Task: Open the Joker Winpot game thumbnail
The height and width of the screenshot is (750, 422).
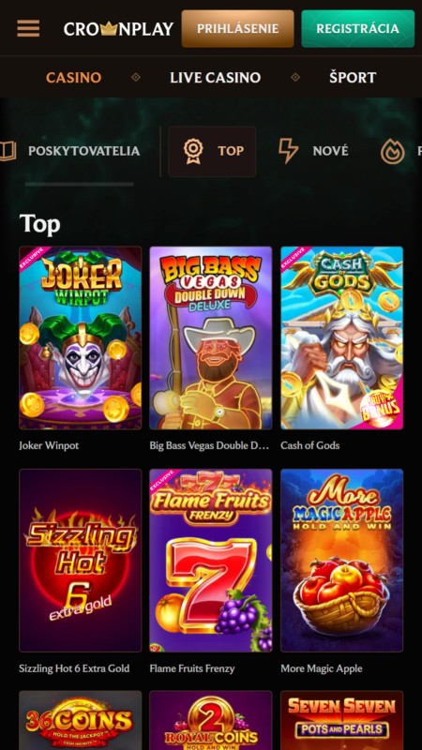Action: tap(81, 337)
